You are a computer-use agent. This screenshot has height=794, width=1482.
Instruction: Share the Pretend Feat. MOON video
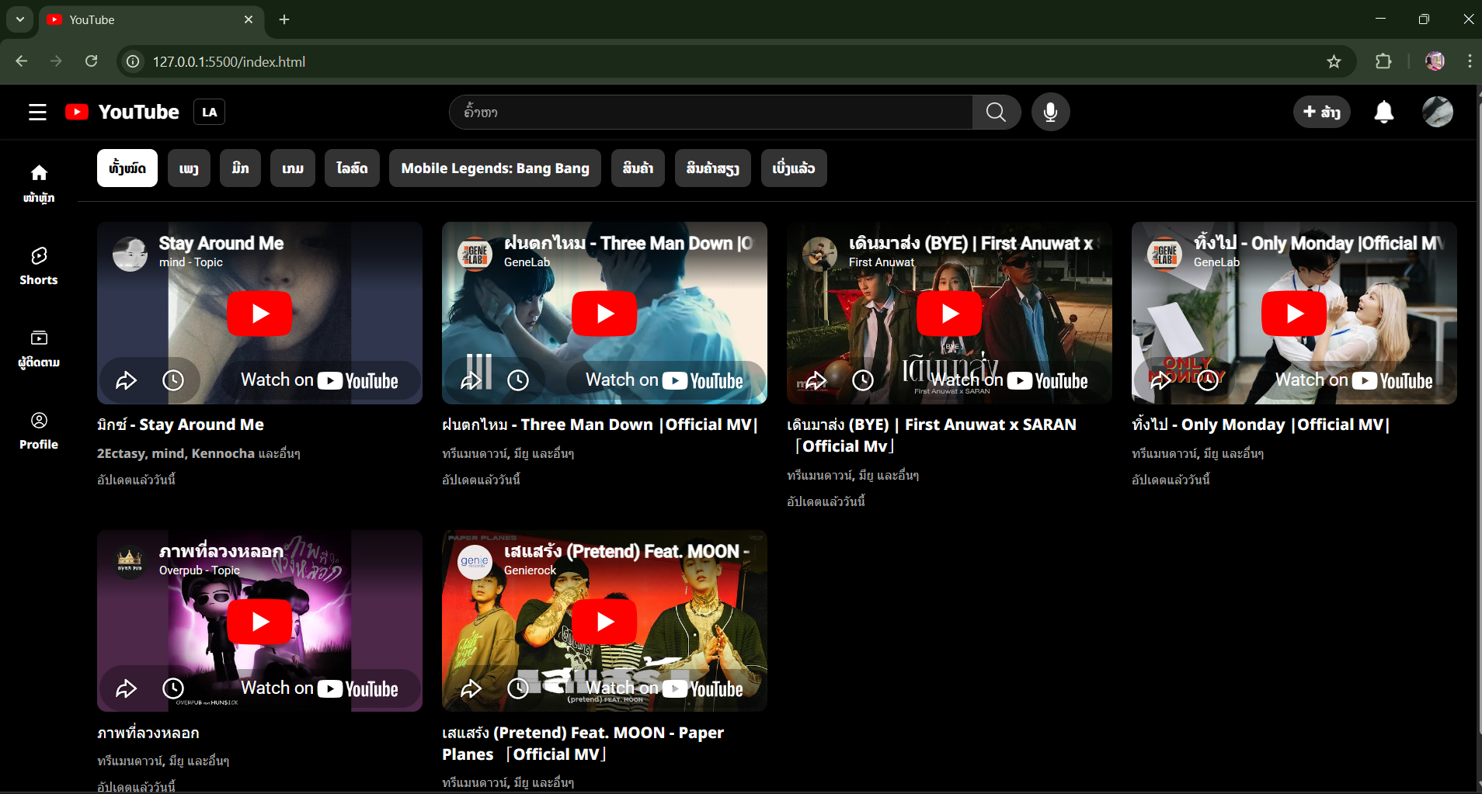point(471,688)
